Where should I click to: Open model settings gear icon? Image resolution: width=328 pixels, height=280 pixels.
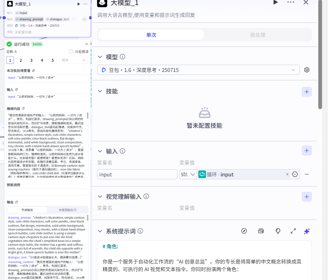[x=307, y=70]
